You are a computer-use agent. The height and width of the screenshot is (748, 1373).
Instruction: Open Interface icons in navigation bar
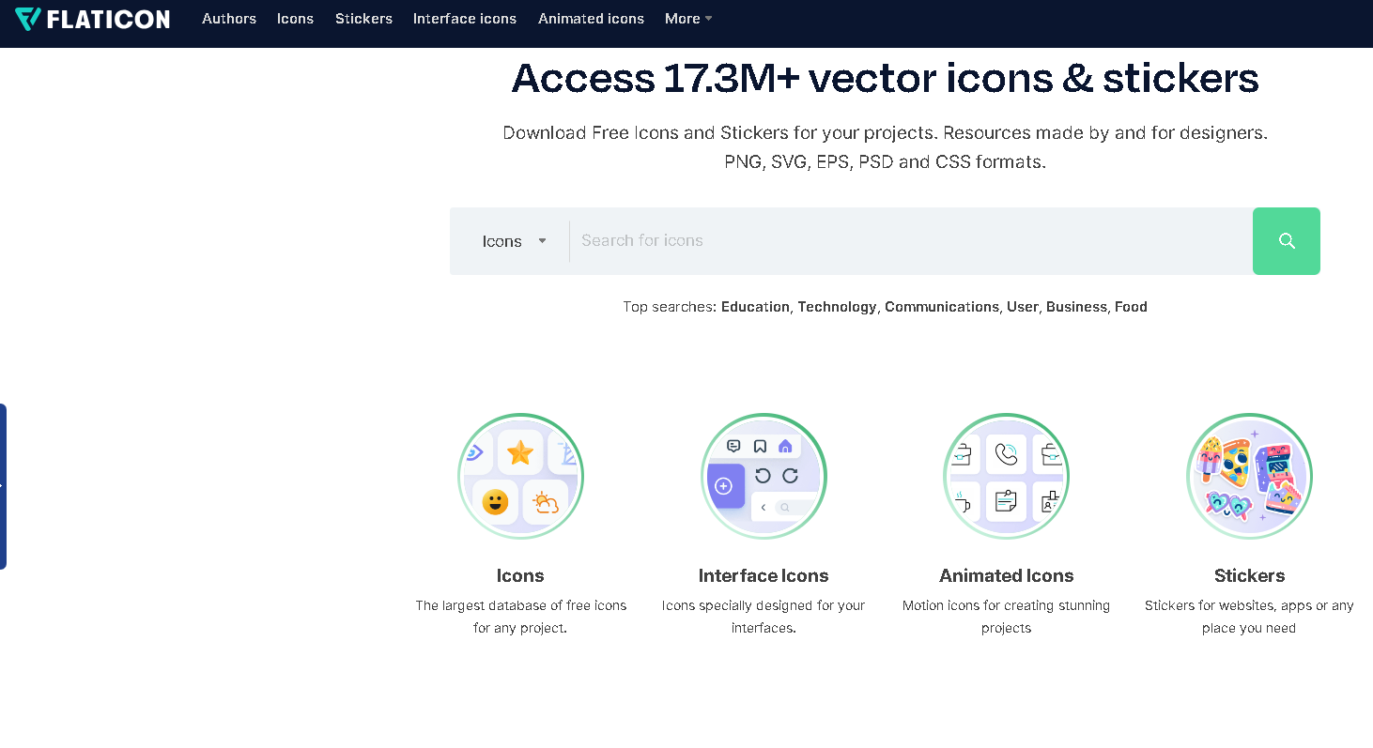(465, 19)
